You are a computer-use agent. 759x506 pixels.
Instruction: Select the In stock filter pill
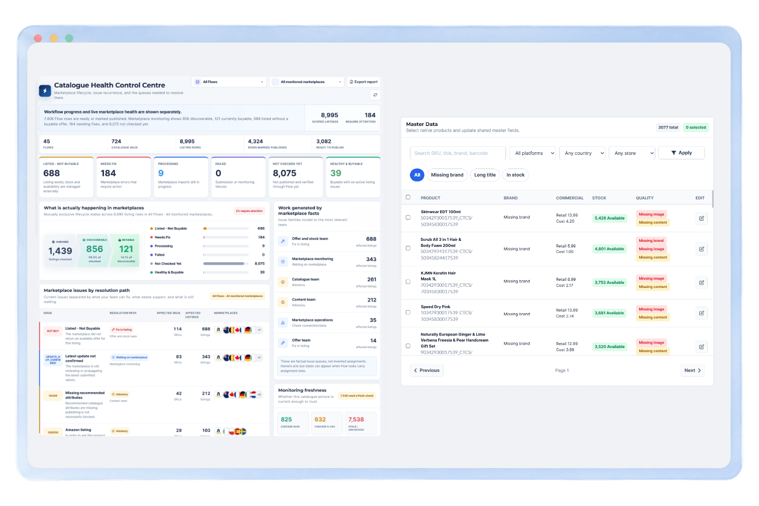coord(516,175)
